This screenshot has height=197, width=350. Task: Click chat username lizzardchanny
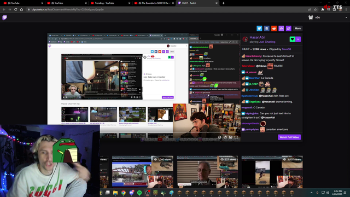coord(253,56)
